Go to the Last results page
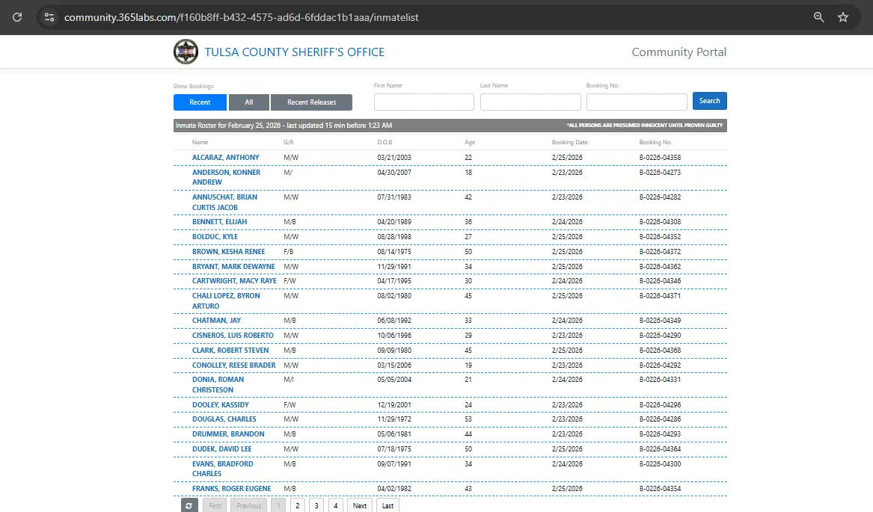The height and width of the screenshot is (512, 873). pyautogui.click(x=388, y=505)
